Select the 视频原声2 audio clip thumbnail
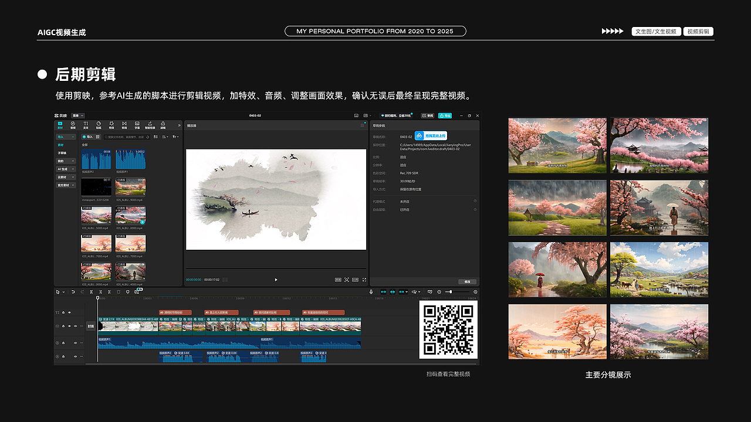 [x=96, y=159]
